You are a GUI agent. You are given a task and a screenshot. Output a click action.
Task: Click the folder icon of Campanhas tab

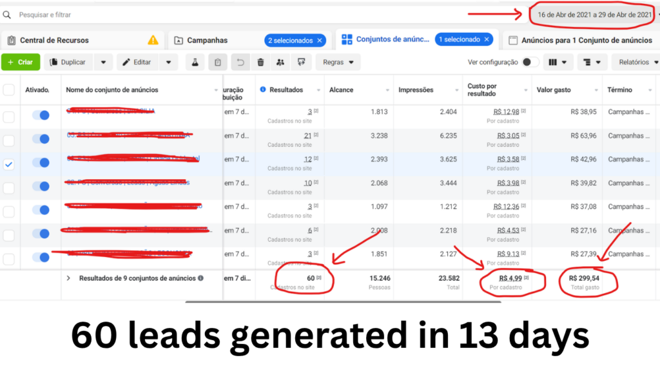(x=179, y=41)
